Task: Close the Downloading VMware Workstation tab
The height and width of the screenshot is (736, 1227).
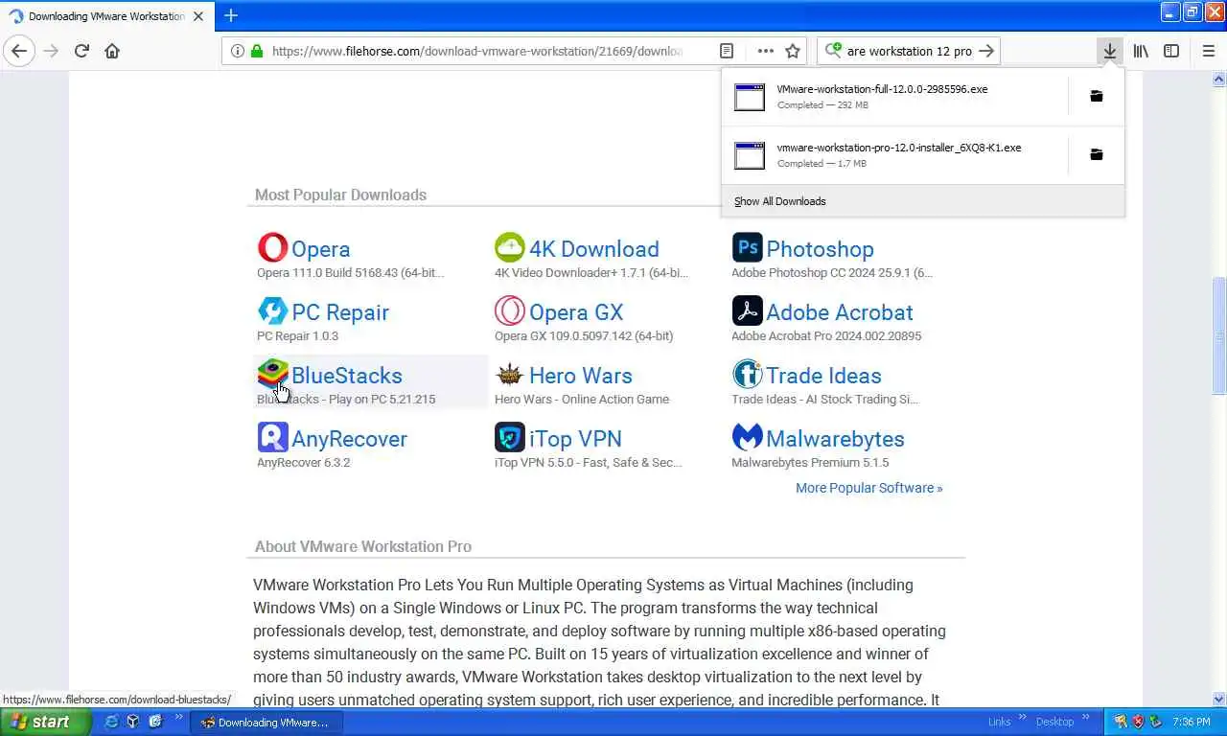Action: pos(198,16)
